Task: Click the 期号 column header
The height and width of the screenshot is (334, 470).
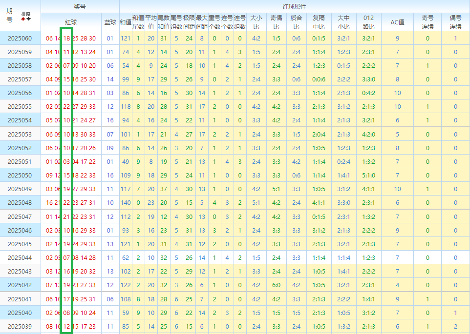Action: tap(9, 16)
